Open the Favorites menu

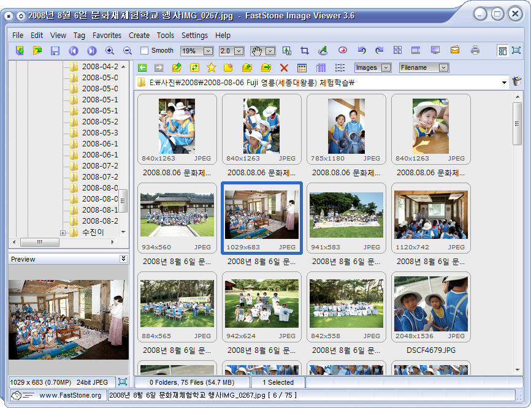(107, 35)
